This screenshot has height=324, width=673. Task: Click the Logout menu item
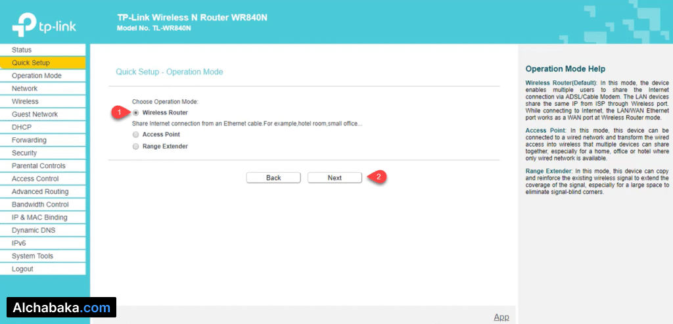[43, 269]
